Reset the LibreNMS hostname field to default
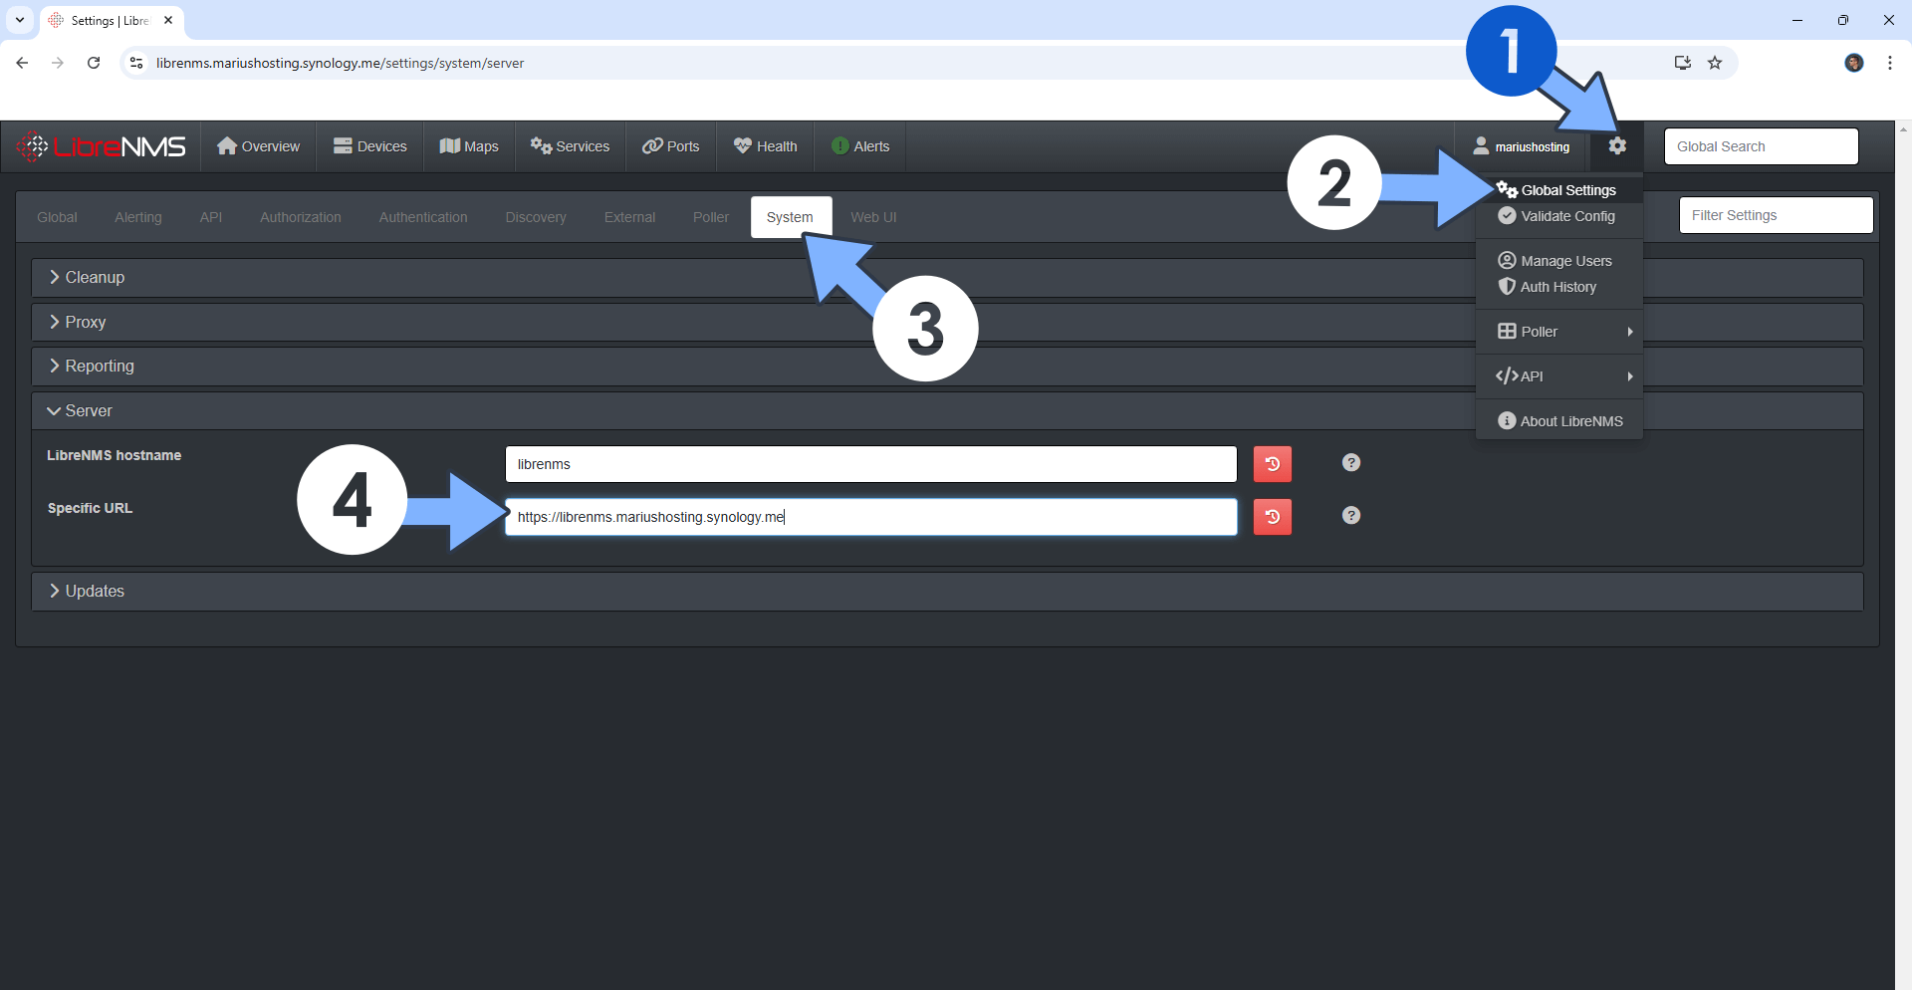This screenshot has height=990, width=1912. click(x=1272, y=464)
